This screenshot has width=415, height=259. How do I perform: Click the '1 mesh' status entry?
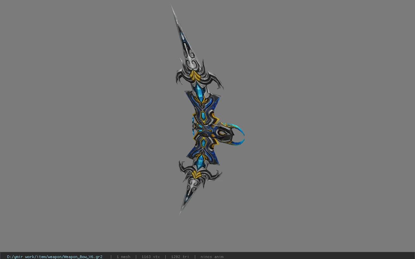(123, 257)
